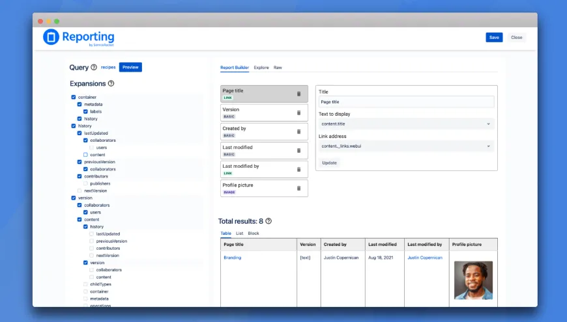This screenshot has height=322, width=567.
Task: Click the help icon beside Query
Action: (94, 67)
